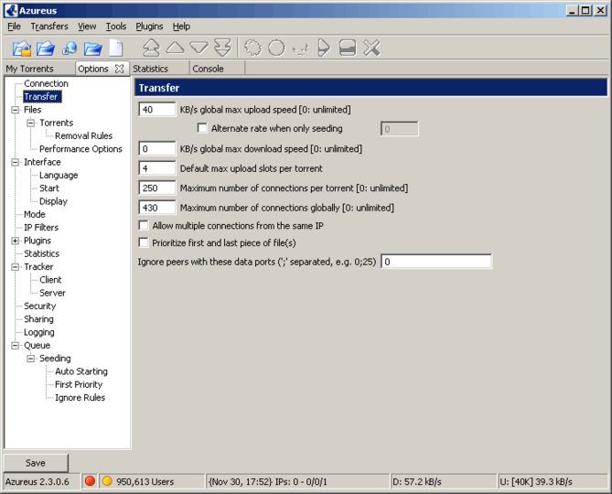Close the Options tab with its X
The width and height of the screenshot is (612, 494).
click(x=120, y=69)
